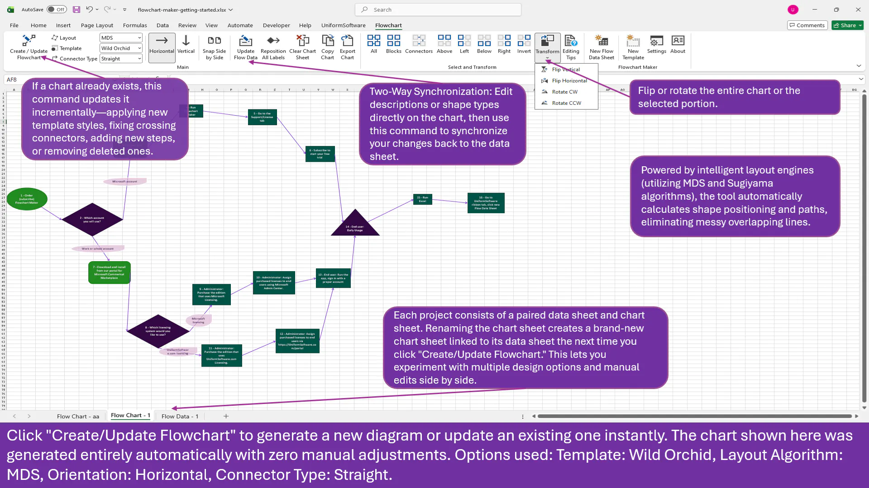Select the diamond 2 - Which account
The image size is (869, 488).
pyautogui.click(x=92, y=220)
